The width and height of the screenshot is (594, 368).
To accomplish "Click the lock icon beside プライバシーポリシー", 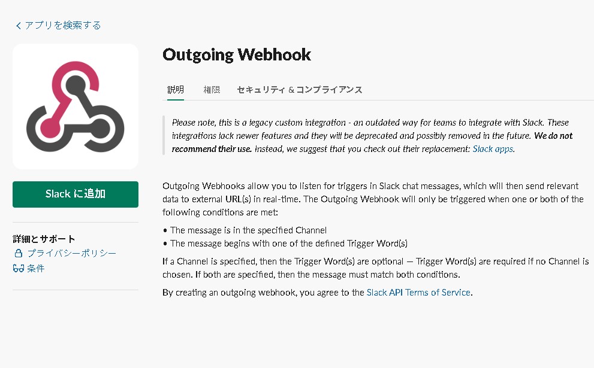I will (x=18, y=253).
